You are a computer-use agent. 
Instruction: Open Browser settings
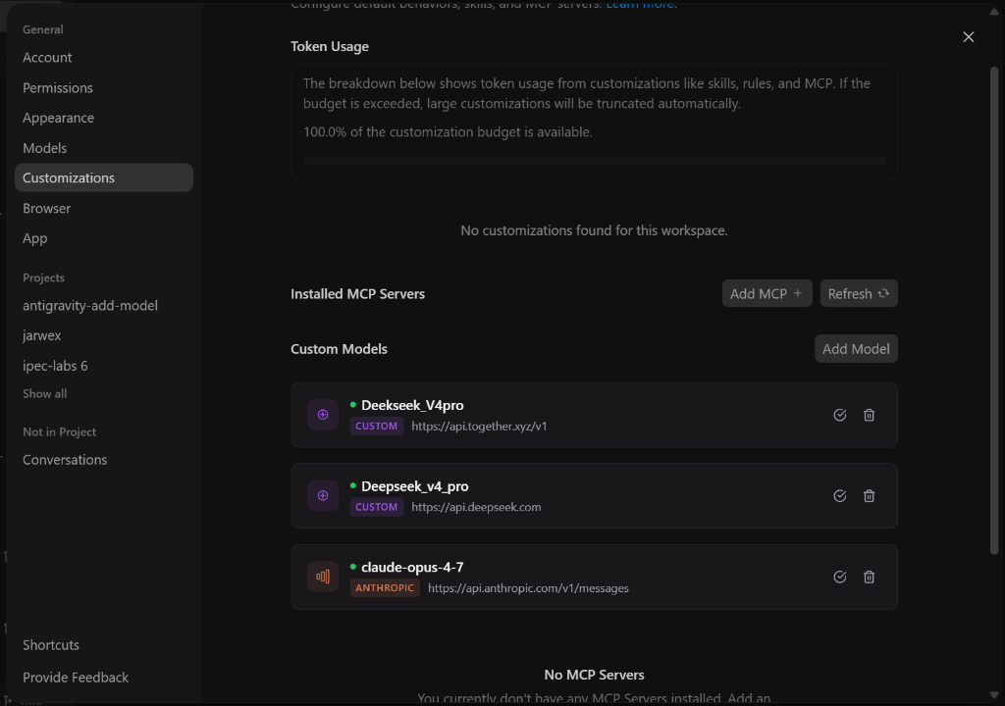(x=47, y=208)
